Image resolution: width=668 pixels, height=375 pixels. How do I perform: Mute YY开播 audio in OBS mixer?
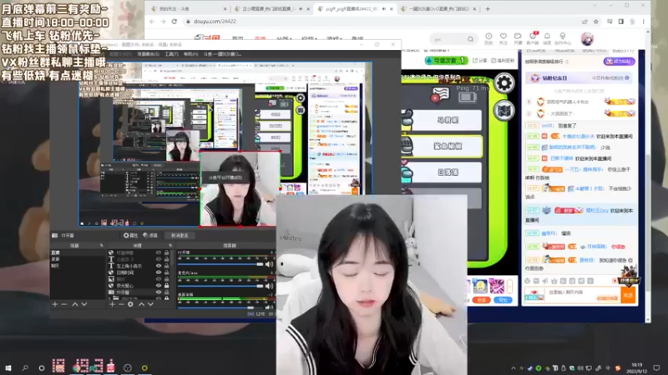tap(269, 264)
